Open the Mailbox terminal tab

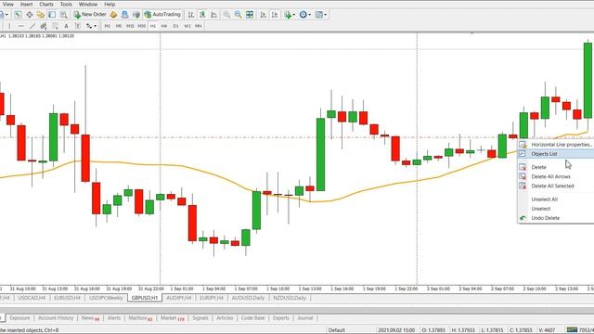[140, 318]
